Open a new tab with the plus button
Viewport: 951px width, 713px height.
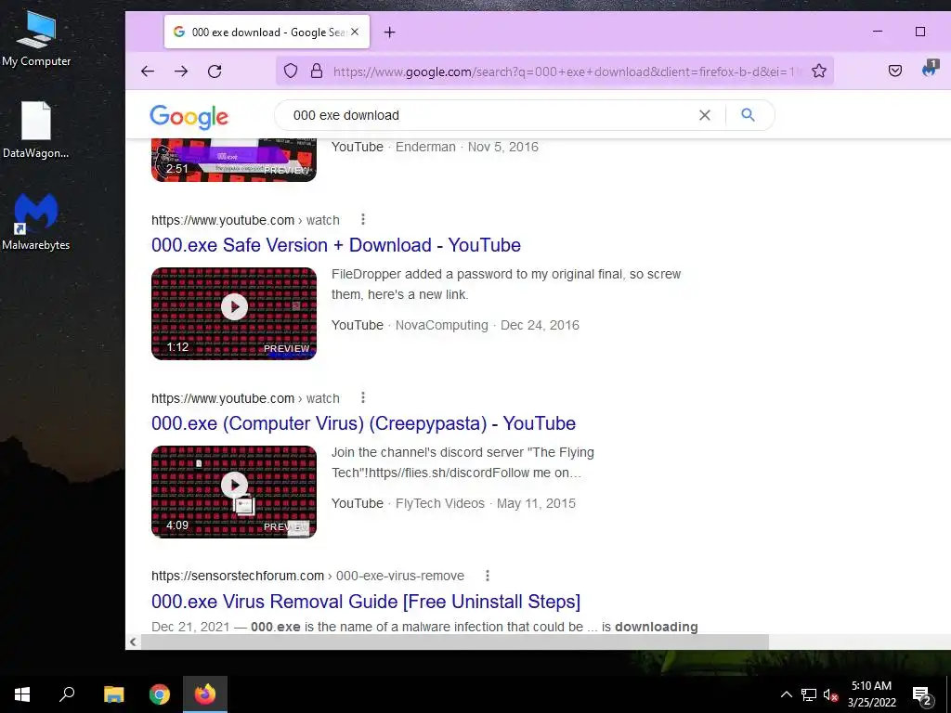pos(390,32)
